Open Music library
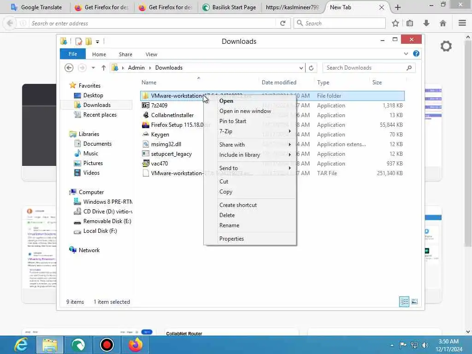The image size is (472, 354). pos(91,153)
